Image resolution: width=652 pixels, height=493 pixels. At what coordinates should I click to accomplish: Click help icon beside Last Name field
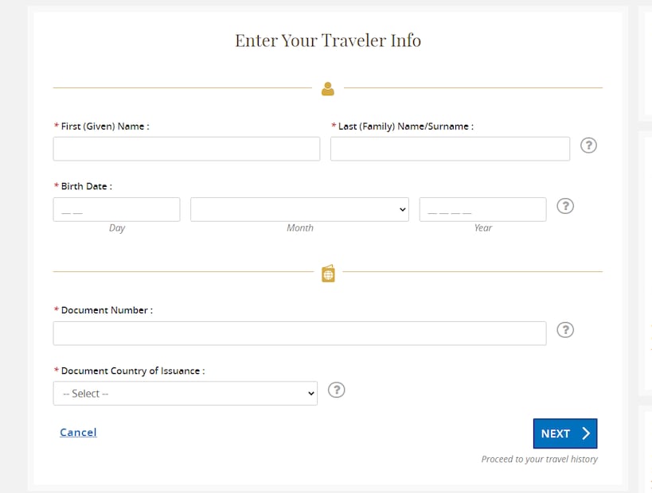coord(588,146)
